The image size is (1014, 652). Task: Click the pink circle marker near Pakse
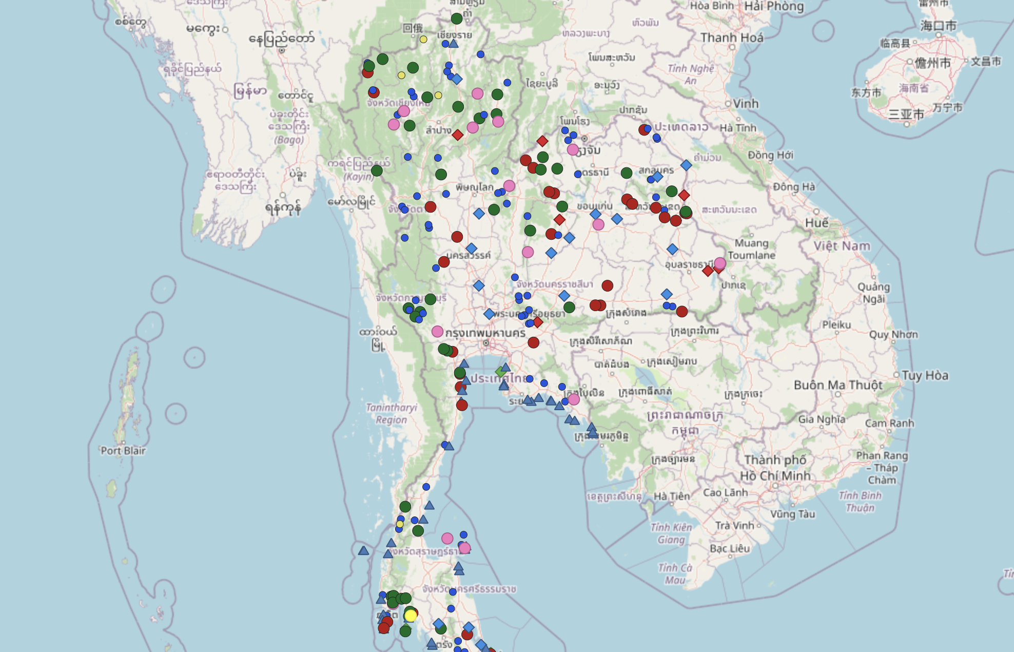tap(720, 263)
